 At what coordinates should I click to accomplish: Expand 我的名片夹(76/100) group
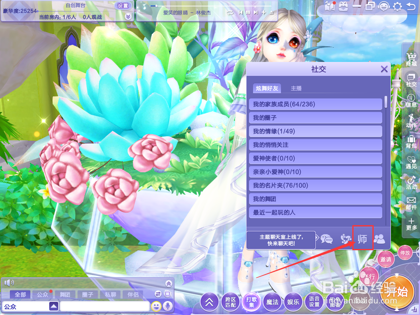(x=315, y=185)
